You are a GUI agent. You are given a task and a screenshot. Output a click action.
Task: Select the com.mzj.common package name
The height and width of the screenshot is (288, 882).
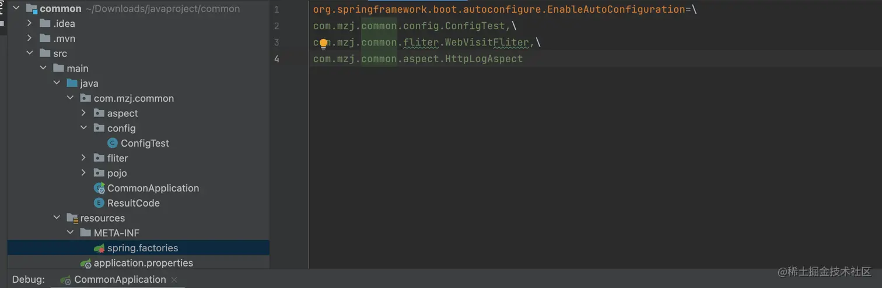pos(134,98)
